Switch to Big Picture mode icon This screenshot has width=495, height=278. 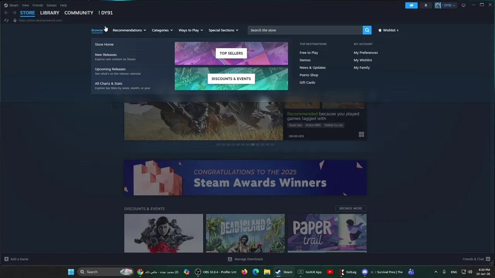[x=464, y=5]
